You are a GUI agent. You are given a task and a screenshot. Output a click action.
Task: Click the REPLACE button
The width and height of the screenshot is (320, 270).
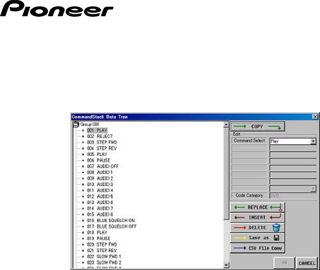pyautogui.click(x=258, y=207)
